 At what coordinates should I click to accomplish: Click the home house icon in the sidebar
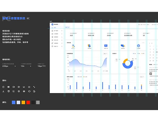(x=52, y=27)
